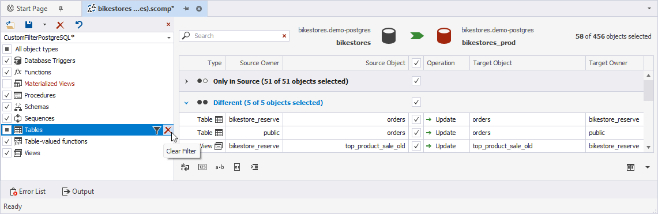
Task: Check the Materialized Views checkbox
Action: (7, 84)
